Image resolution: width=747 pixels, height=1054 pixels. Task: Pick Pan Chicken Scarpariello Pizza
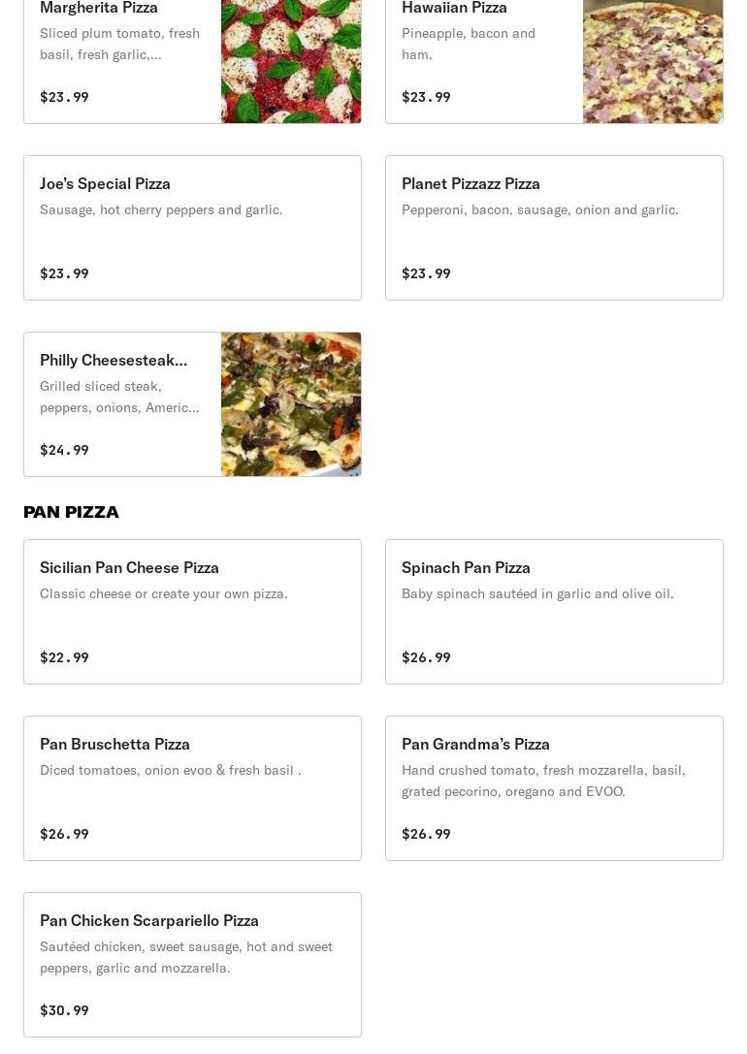149,920
